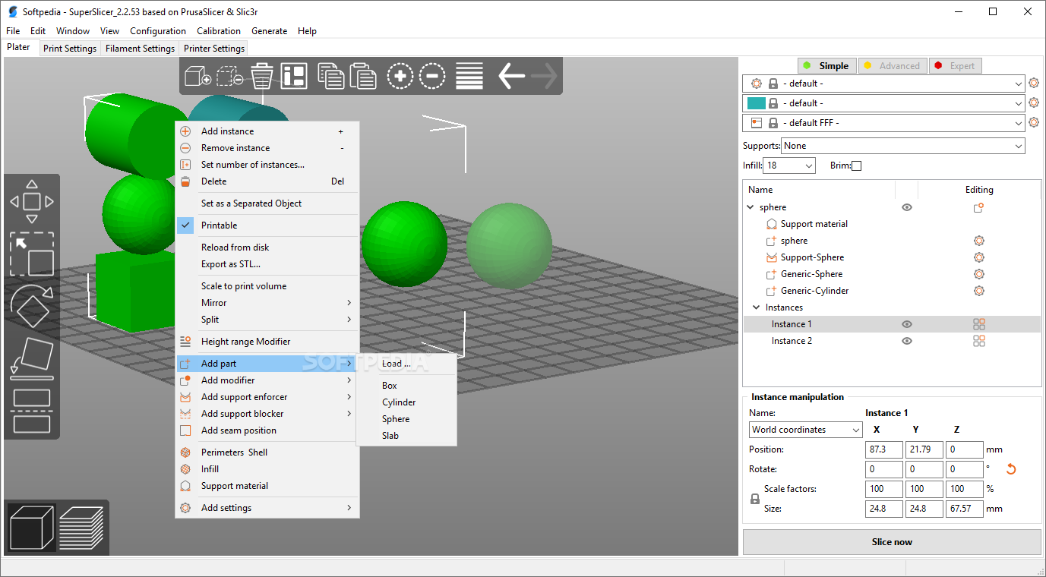Click the Delete all trash toolbar icon

[261, 76]
